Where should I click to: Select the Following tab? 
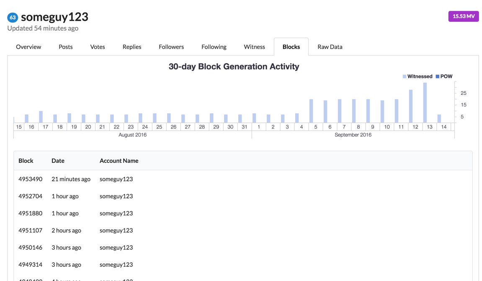(x=214, y=47)
